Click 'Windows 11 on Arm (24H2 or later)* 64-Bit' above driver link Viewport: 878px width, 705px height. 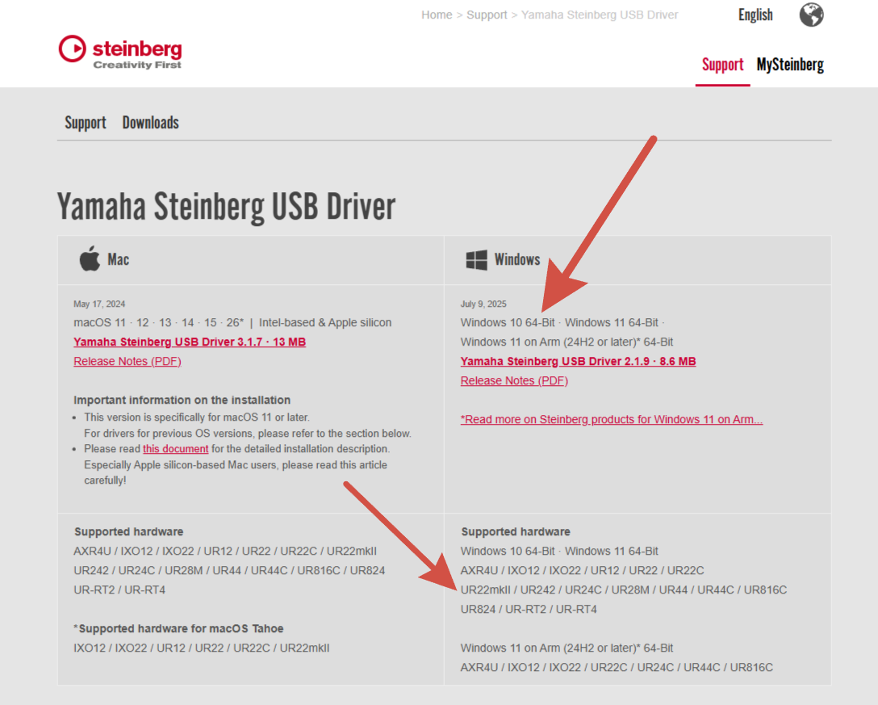point(567,342)
